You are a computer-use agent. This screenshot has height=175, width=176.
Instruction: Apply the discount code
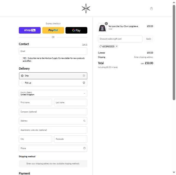click(x=148, y=39)
